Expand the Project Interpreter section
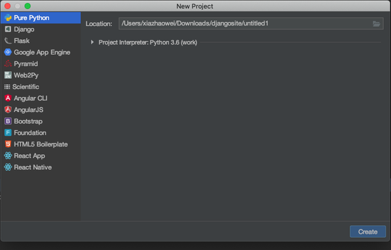Screen dimensions: 391x250 93,42
